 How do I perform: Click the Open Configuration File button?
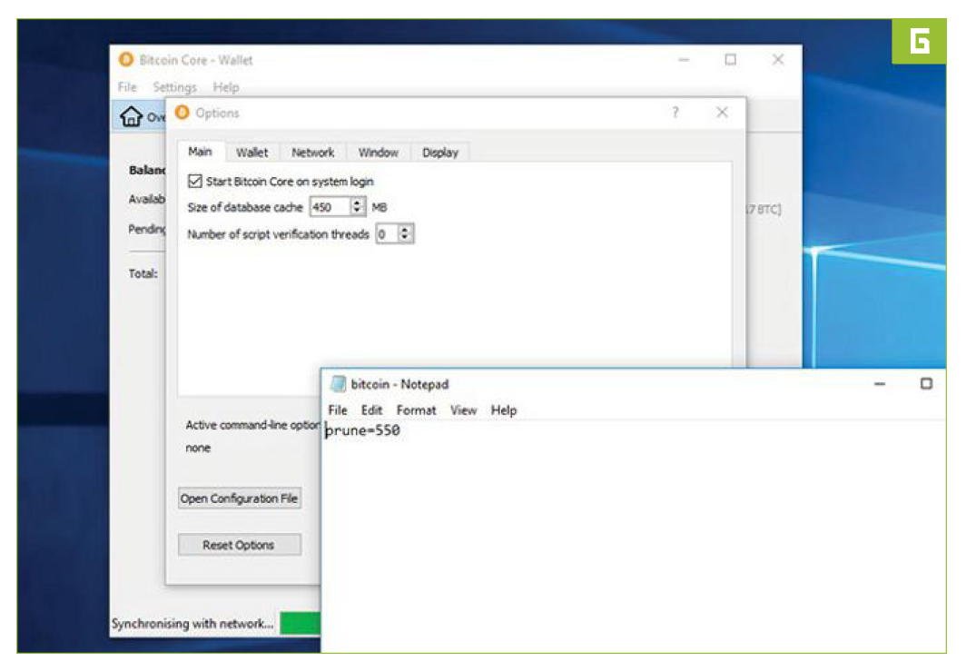tap(239, 498)
